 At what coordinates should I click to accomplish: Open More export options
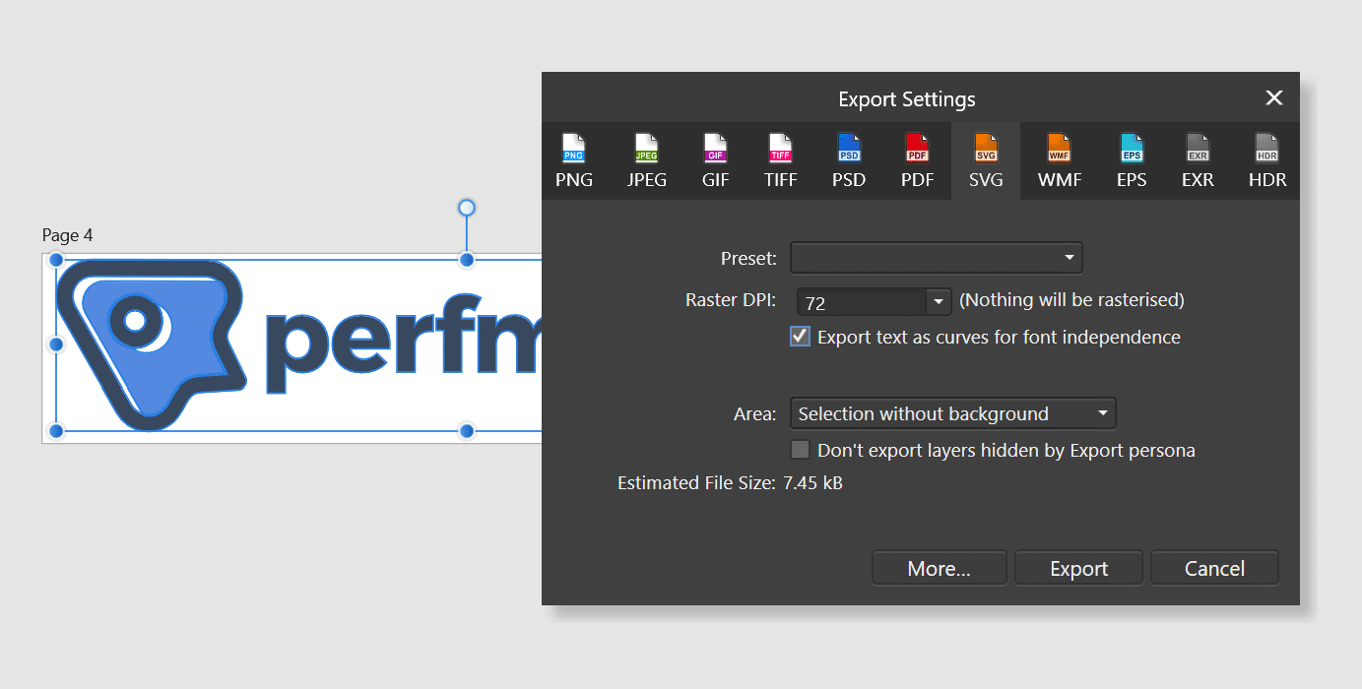click(939, 568)
